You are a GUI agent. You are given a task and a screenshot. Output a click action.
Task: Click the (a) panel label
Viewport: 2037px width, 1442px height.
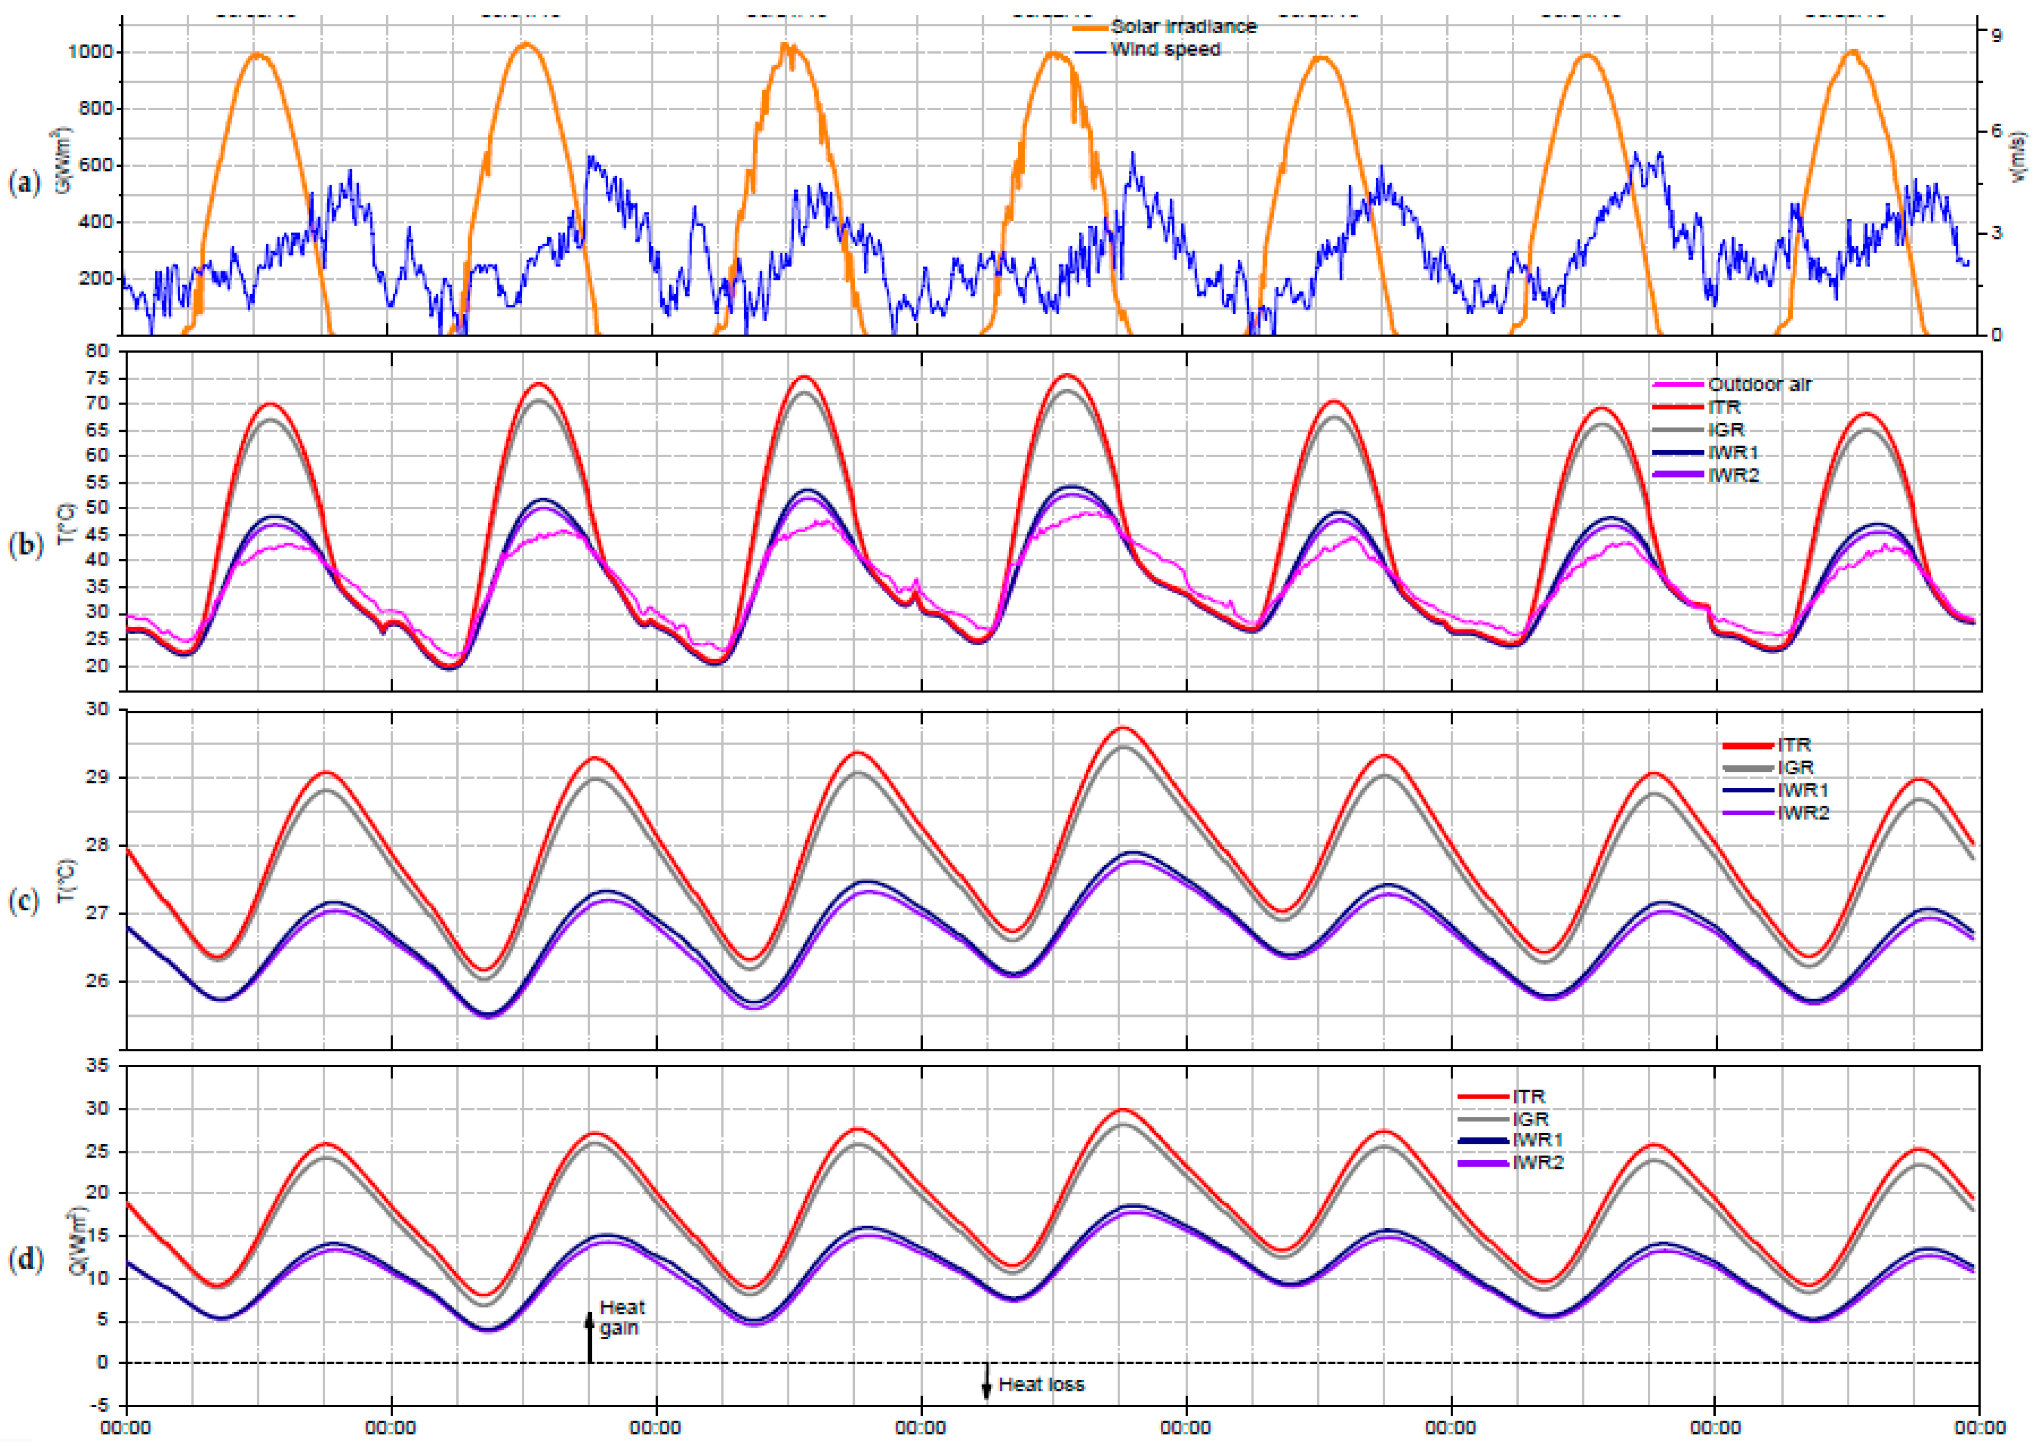(24, 184)
